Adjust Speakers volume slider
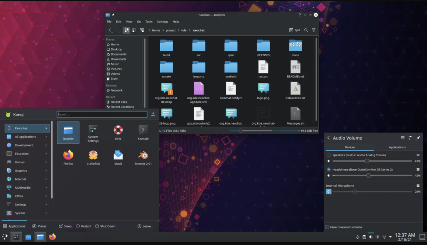Viewport: 427px width, 245px height. coord(372,161)
